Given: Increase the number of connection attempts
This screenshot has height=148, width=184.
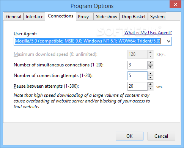Looking at the screenshot, I should click(151, 74).
